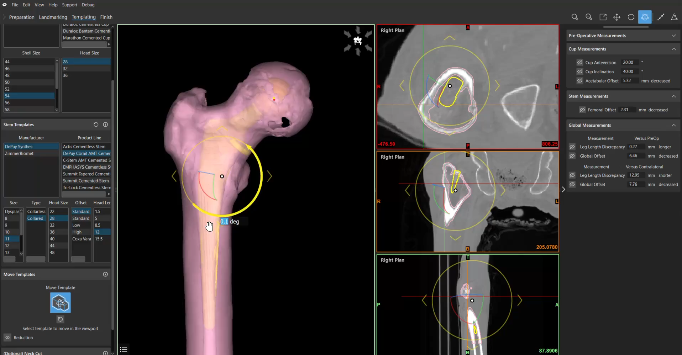The width and height of the screenshot is (682, 355).
Task: Select DePuy Synthes manufacturer
Action: pos(31,147)
